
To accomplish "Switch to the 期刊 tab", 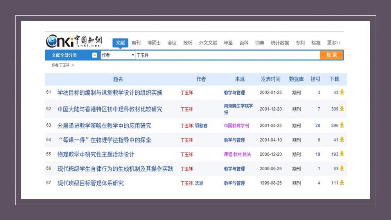I will pos(136,43).
